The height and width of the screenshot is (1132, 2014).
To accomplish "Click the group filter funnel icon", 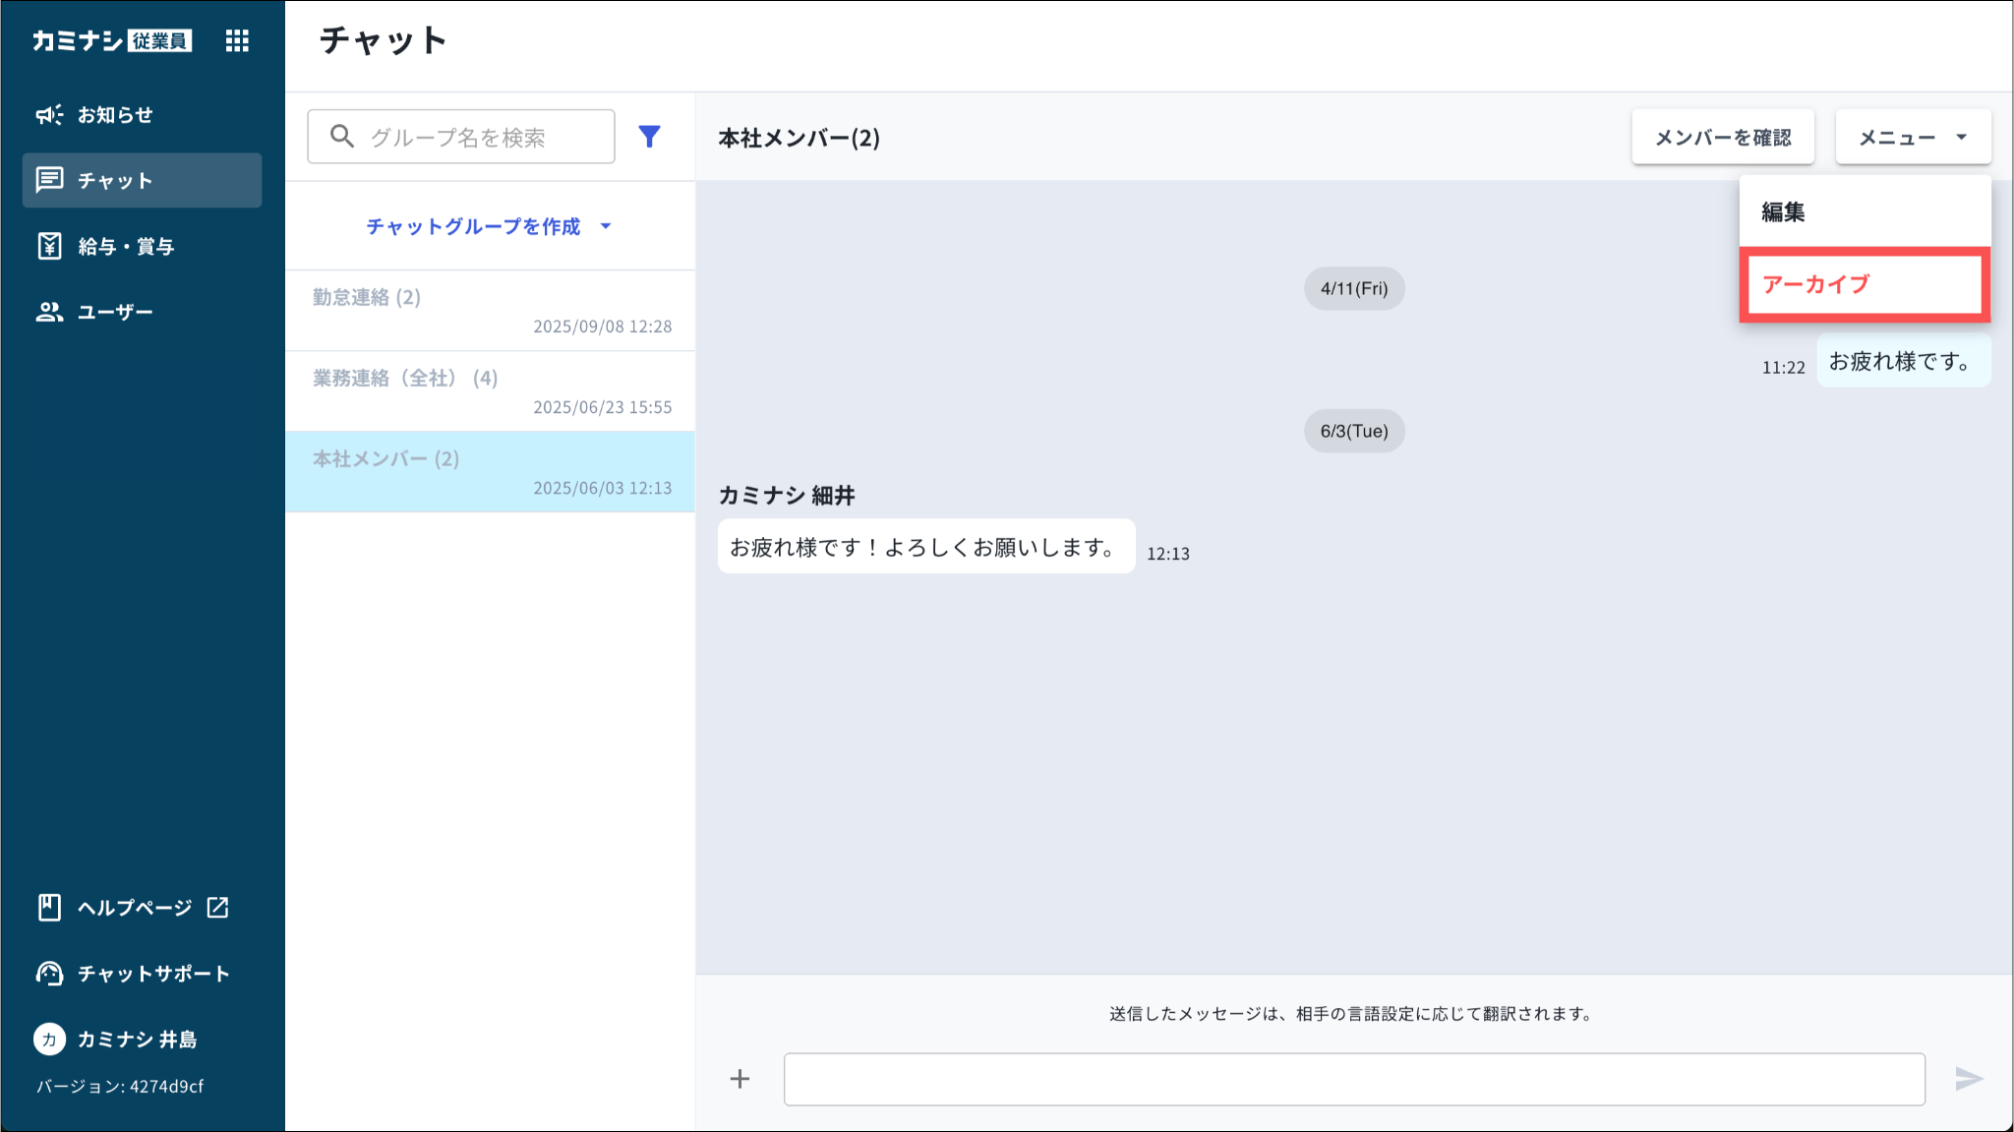I will pyautogui.click(x=649, y=137).
